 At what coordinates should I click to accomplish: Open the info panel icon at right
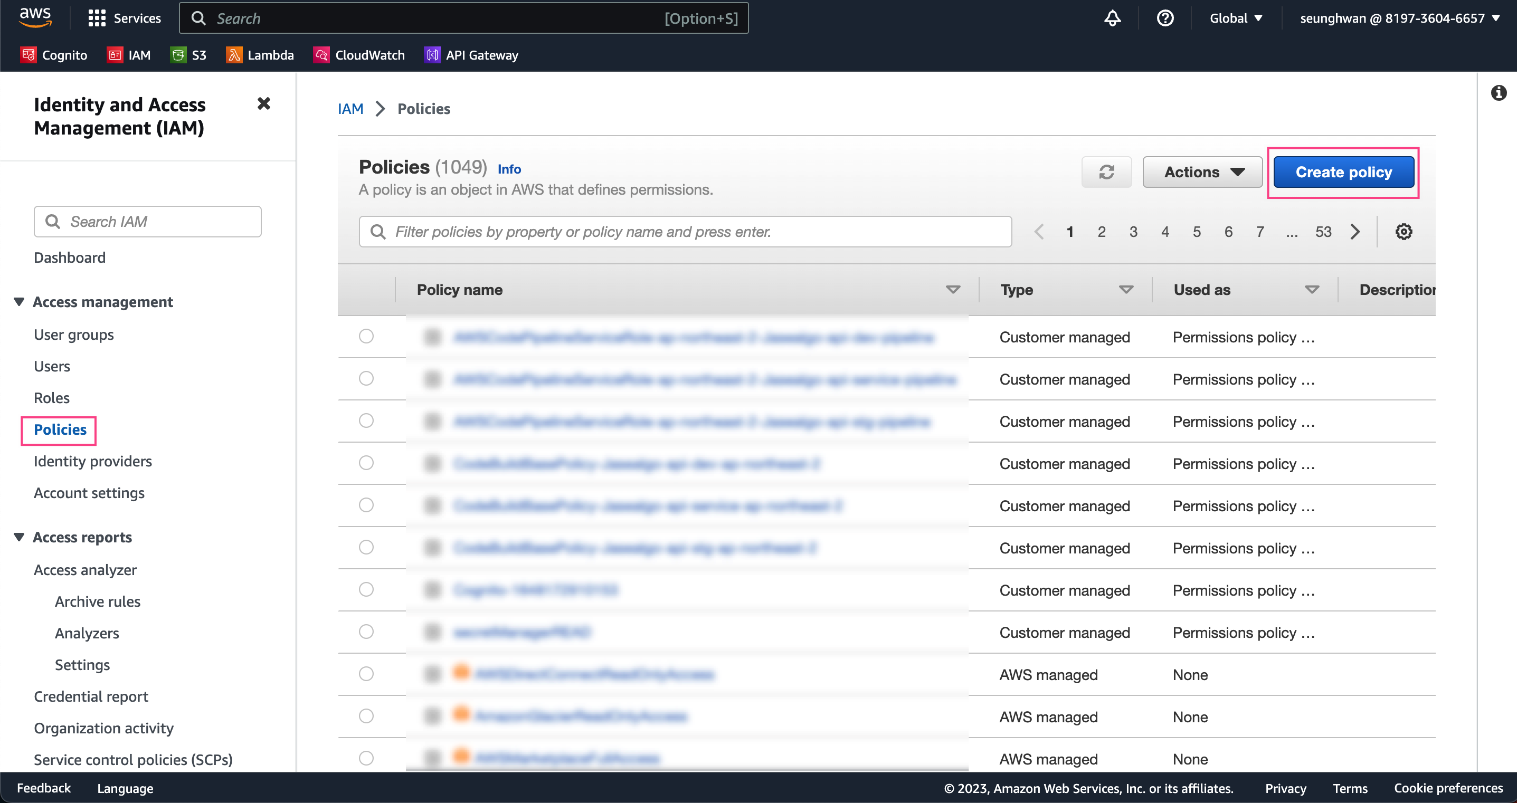tap(1498, 93)
